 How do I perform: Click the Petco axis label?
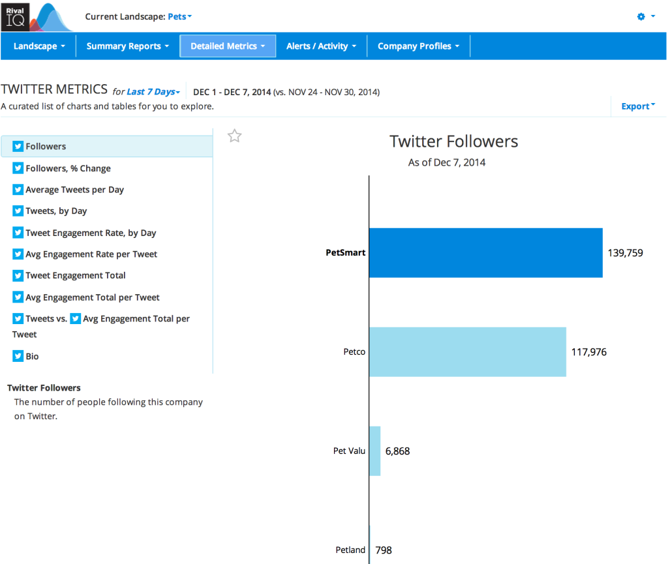click(354, 351)
